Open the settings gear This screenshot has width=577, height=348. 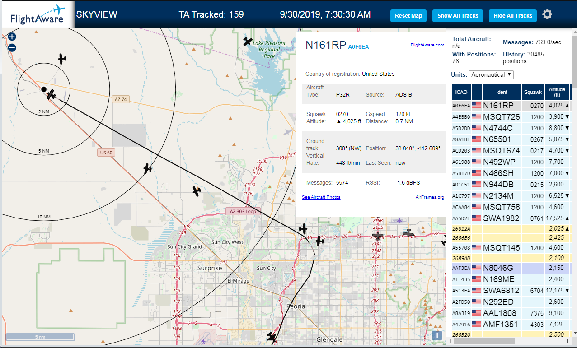pyautogui.click(x=547, y=14)
